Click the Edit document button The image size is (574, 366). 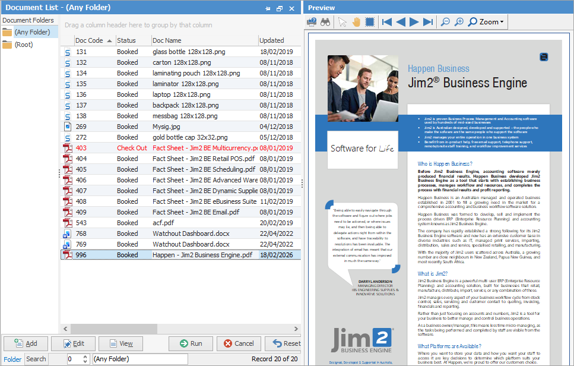(73, 343)
